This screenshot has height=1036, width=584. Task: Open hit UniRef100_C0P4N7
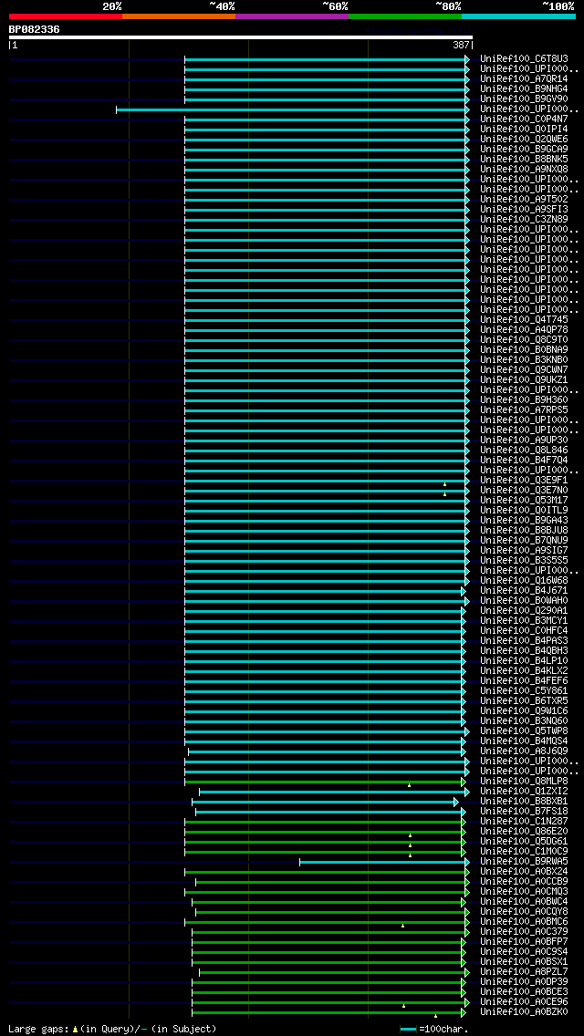tap(524, 119)
